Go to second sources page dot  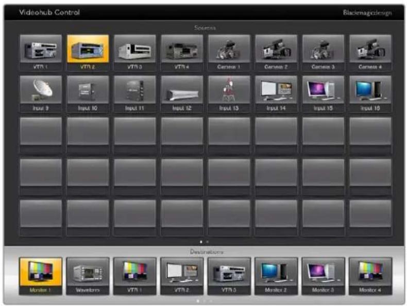pyautogui.click(x=208, y=242)
